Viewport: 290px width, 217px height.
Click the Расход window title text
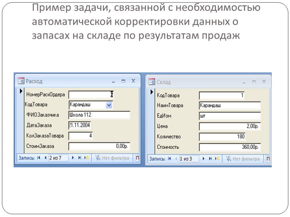coord(34,81)
